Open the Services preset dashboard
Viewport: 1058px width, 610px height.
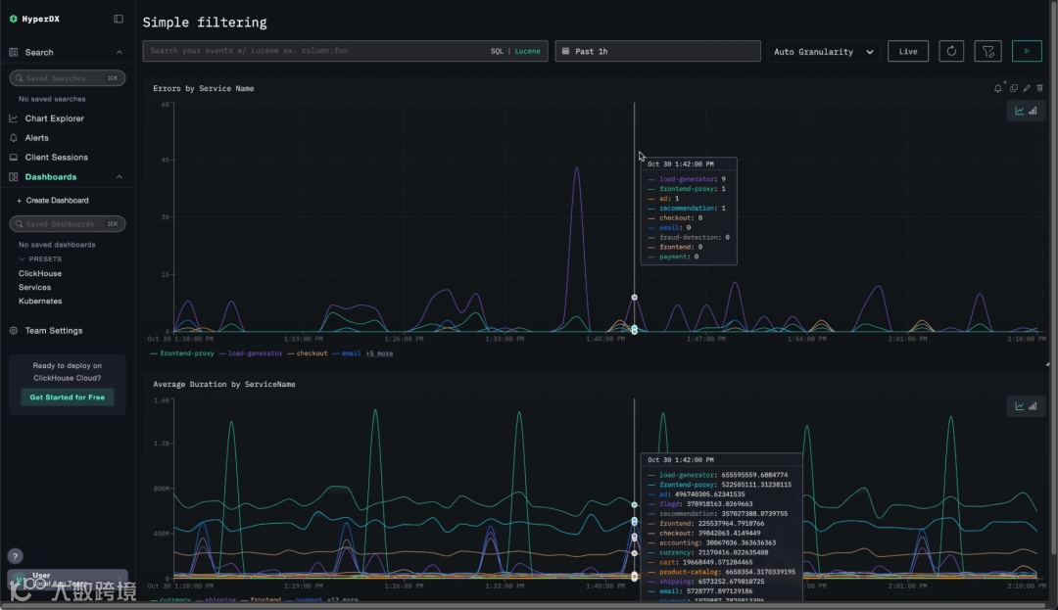click(34, 287)
